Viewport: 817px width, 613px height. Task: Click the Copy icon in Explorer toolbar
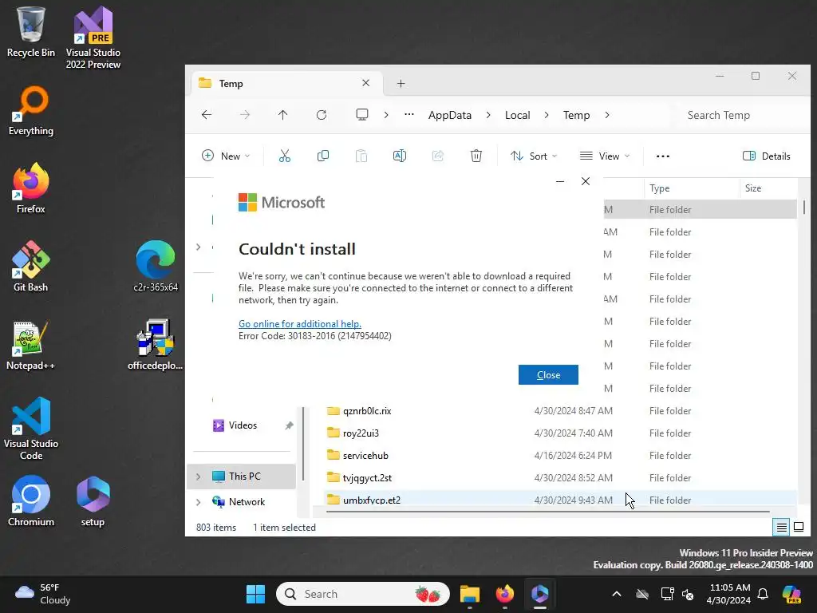coord(323,156)
